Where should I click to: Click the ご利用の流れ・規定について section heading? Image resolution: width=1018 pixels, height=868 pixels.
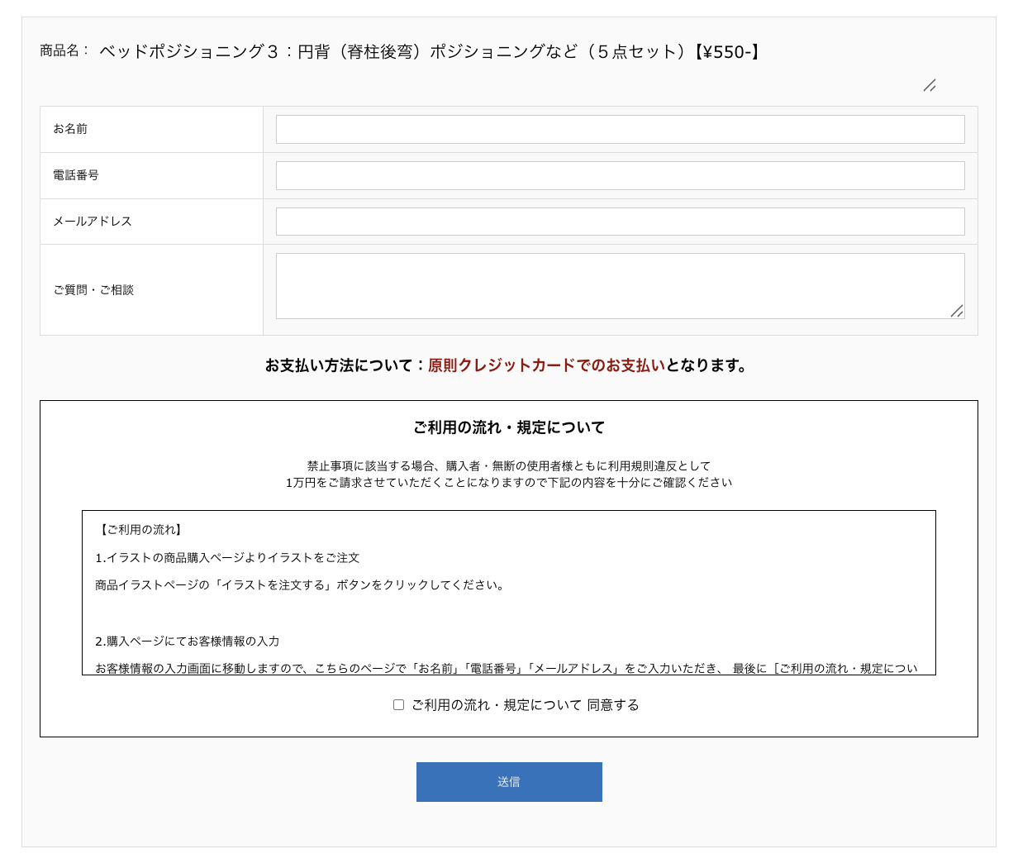[x=509, y=427]
